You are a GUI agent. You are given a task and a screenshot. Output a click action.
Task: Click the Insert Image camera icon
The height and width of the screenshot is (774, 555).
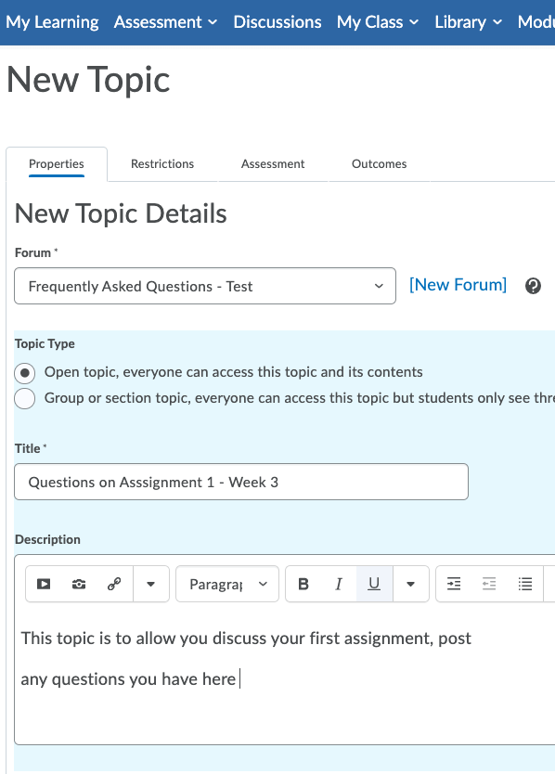click(x=79, y=584)
